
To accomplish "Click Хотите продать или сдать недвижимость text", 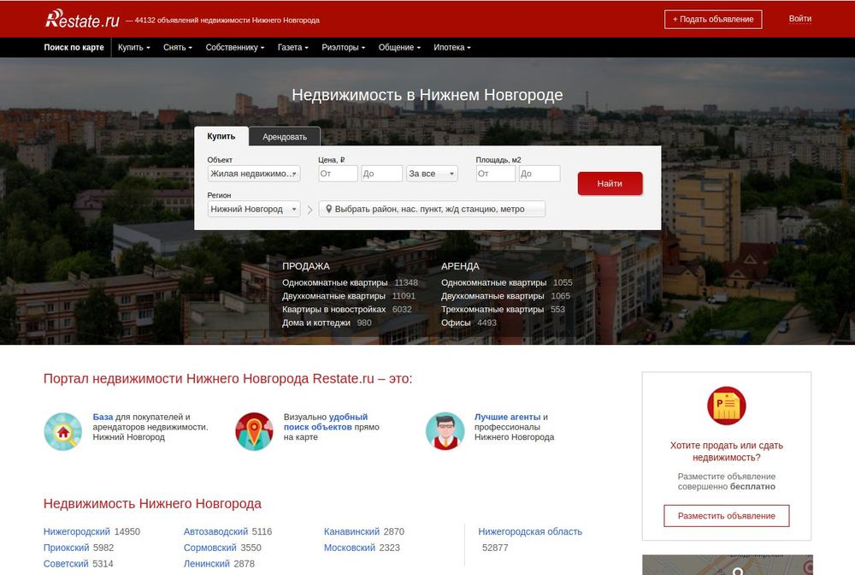I will tap(726, 451).
